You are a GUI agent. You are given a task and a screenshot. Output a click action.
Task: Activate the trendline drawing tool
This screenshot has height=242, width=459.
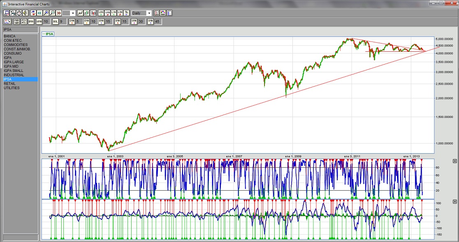click(x=157, y=13)
